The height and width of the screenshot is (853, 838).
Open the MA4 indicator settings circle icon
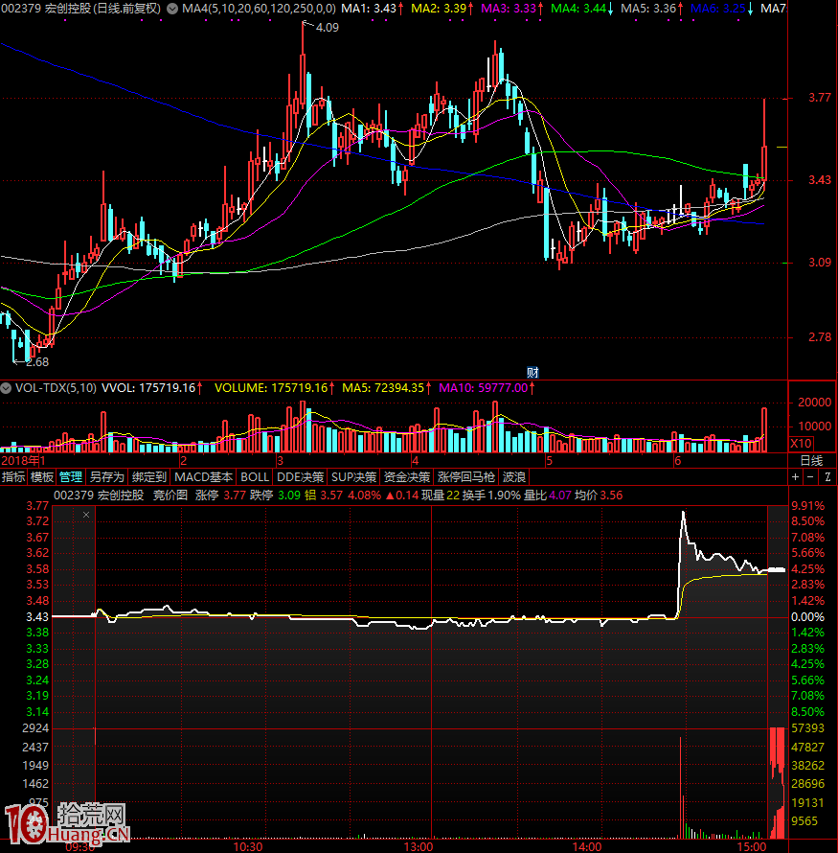pyautogui.click(x=172, y=9)
